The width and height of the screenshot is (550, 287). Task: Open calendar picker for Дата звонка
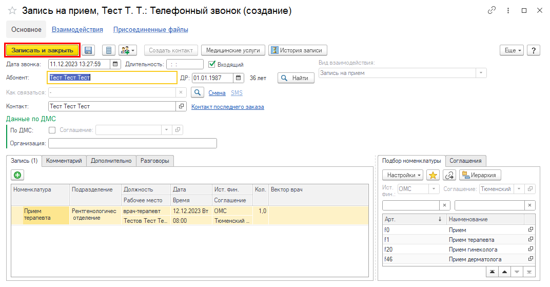pyautogui.click(x=115, y=64)
